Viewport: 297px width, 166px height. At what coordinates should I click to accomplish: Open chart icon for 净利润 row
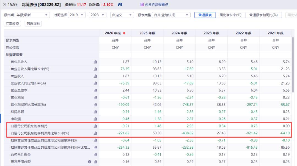click(x=95, y=119)
